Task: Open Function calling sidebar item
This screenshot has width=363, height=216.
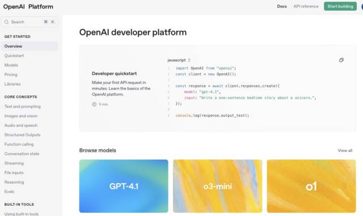Action: click(x=19, y=144)
